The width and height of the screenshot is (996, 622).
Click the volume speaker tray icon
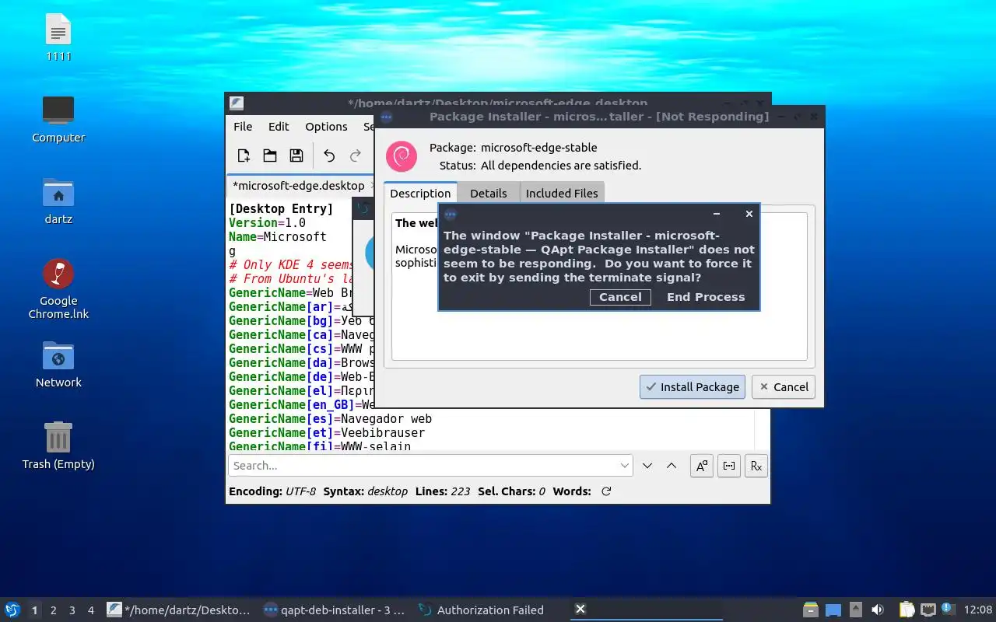click(878, 610)
